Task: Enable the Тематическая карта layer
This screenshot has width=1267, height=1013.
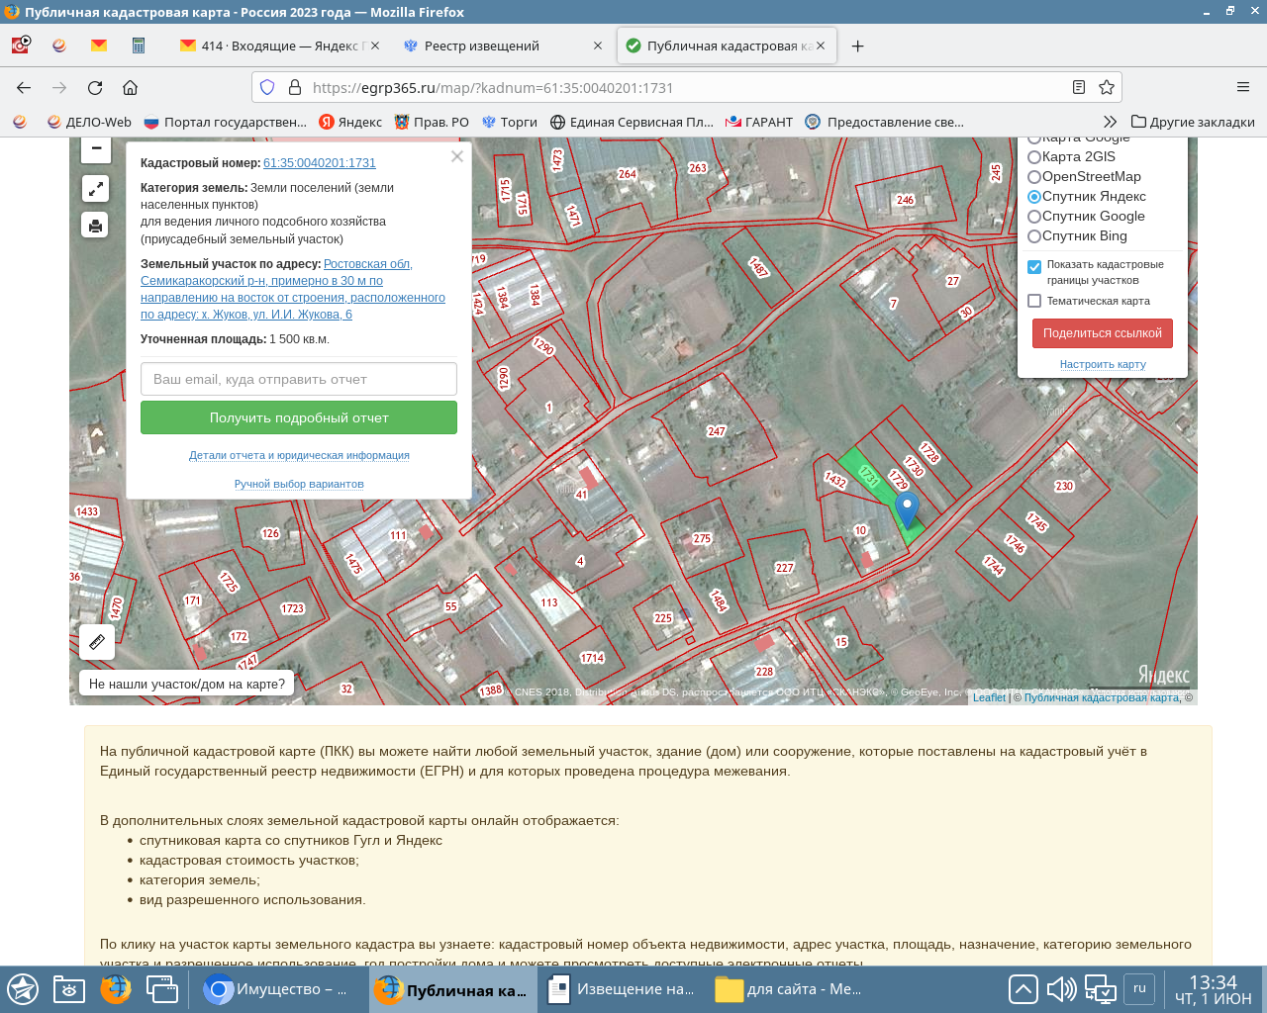Action: 1035,301
